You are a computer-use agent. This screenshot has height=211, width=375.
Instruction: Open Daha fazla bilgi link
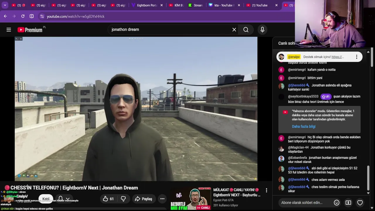pyautogui.click(x=304, y=127)
